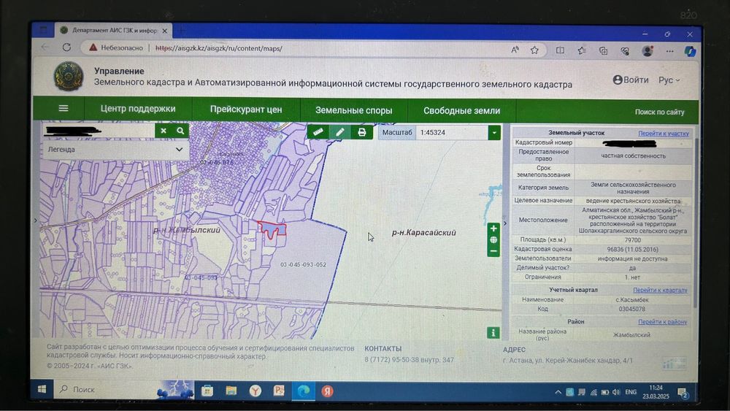The width and height of the screenshot is (730, 411).
Task: Run map search with magnifier icon
Action: [x=180, y=131]
